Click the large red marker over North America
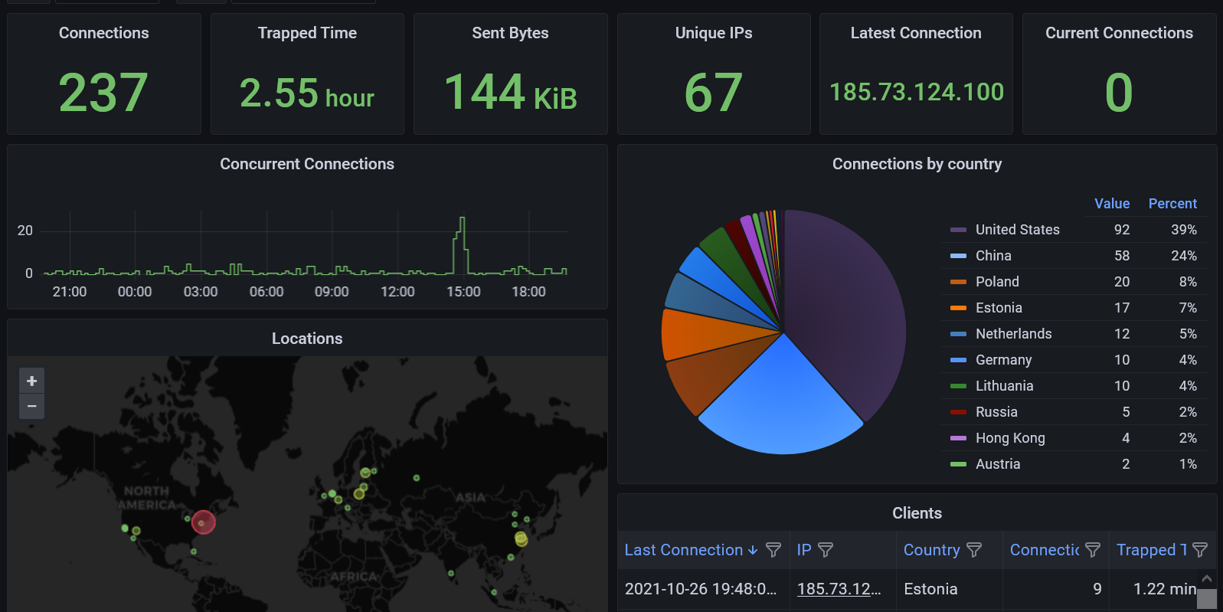Image resolution: width=1223 pixels, height=612 pixels. (x=203, y=522)
